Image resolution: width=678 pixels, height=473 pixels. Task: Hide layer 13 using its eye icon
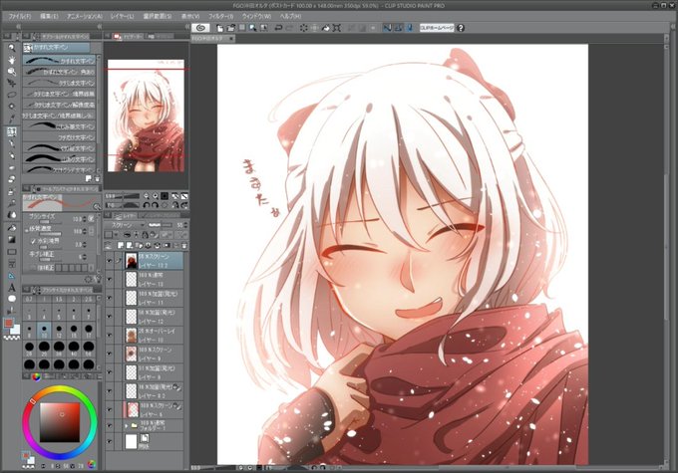tap(109, 279)
